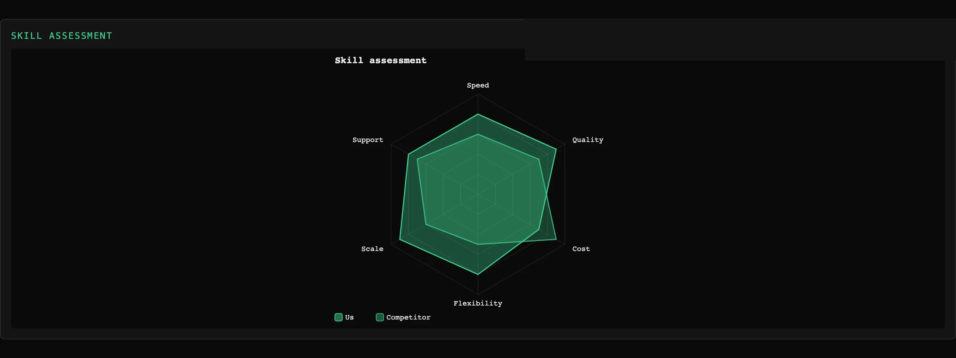Click the Skill assessment chart title
The height and width of the screenshot is (358, 956).
(x=381, y=60)
